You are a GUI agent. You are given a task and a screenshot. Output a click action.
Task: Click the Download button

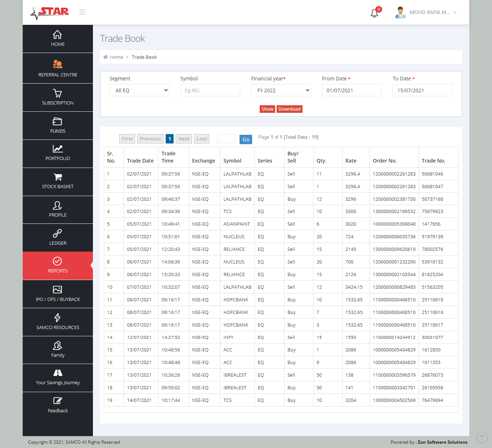click(x=290, y=109)
